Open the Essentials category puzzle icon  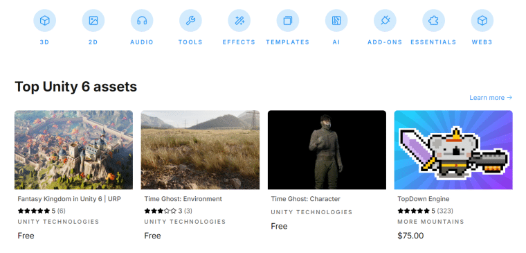434,21
